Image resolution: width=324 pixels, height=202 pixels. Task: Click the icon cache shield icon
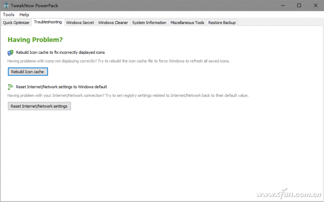point(10,53)
